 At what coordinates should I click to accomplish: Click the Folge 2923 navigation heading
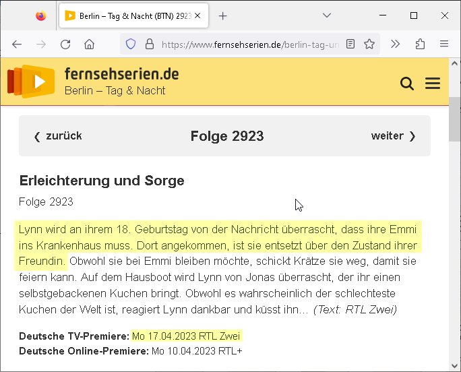click(x=227, y=136)
